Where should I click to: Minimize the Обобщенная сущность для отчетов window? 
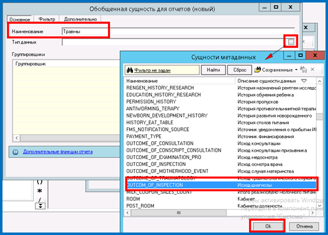[x=265, y=7]
